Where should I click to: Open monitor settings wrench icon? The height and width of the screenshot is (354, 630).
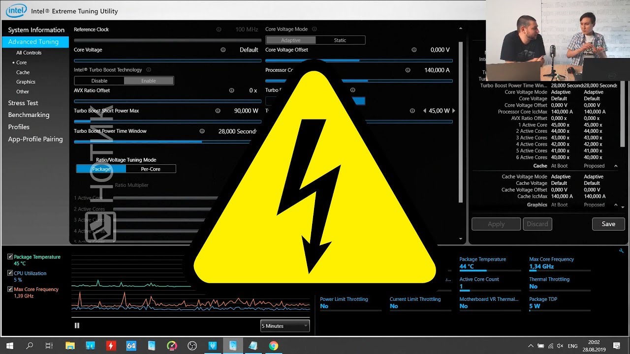621,251
